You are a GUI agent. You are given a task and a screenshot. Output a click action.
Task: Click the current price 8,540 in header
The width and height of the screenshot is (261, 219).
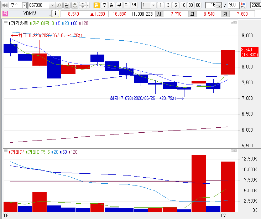pyautogui.click(x=73, y=14)
